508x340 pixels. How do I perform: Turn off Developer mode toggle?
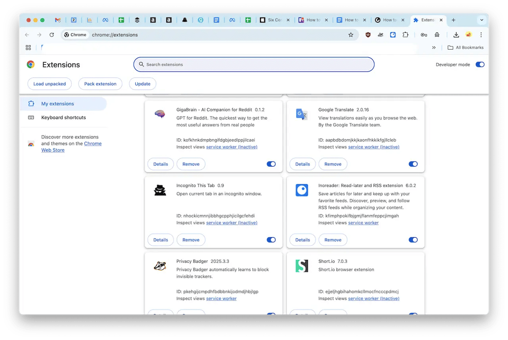[480, 65]
